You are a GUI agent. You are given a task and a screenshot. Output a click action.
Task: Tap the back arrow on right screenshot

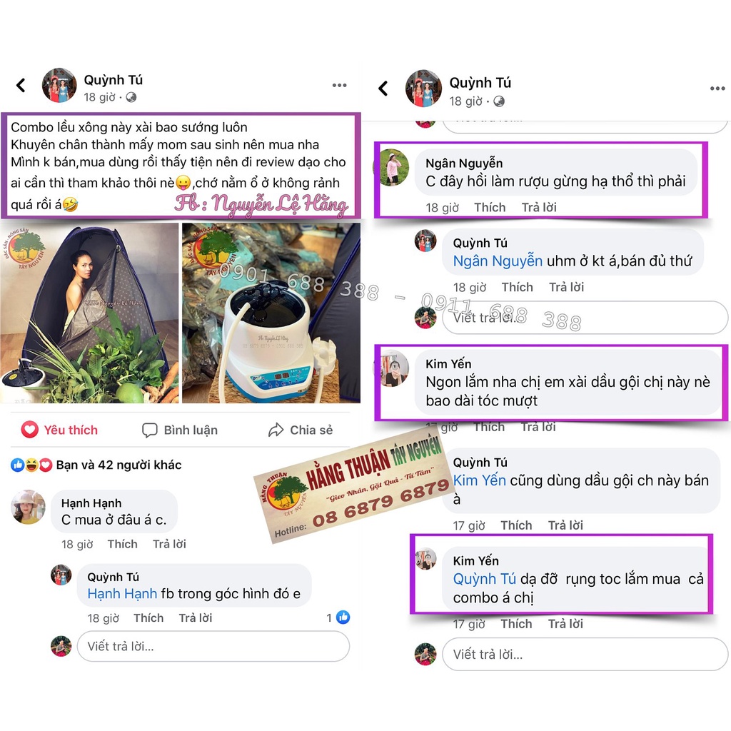tap(383, 88)
